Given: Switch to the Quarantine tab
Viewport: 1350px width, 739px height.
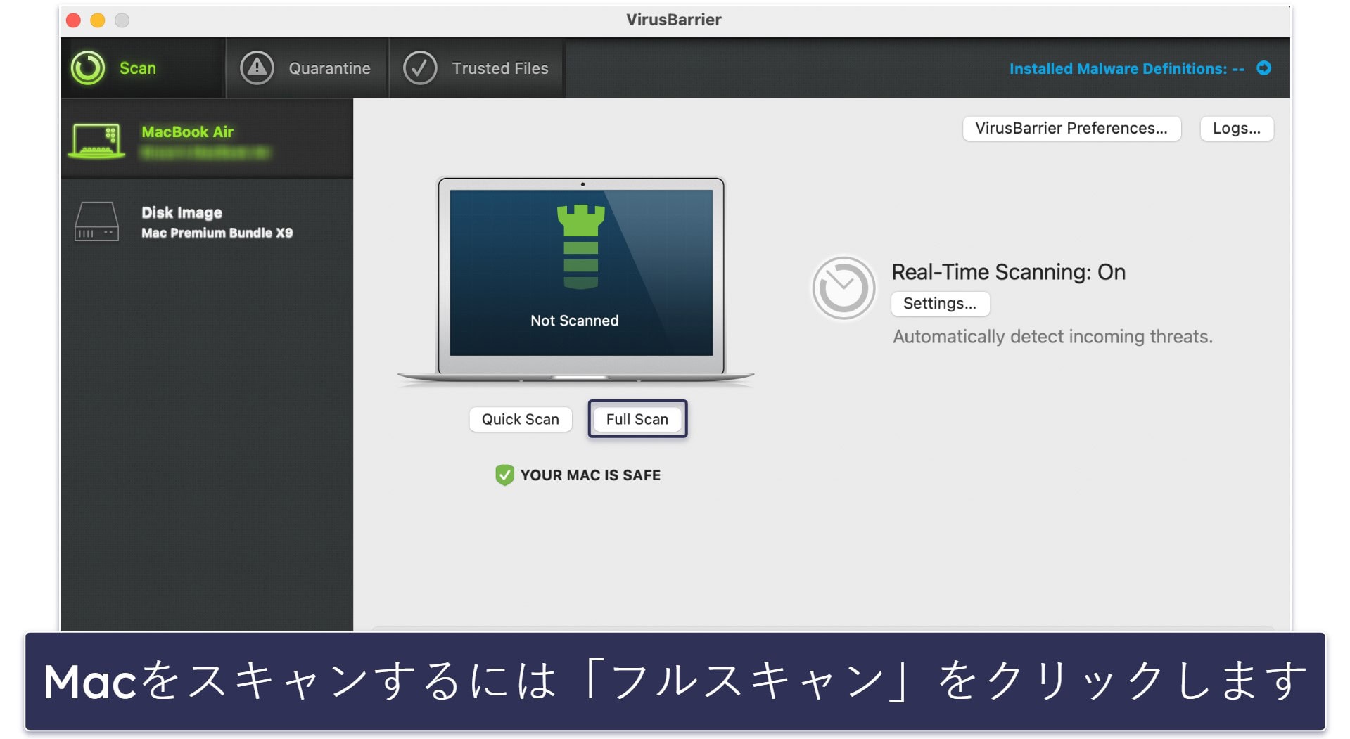Looking at the screenshot, I should click(307, 68).
